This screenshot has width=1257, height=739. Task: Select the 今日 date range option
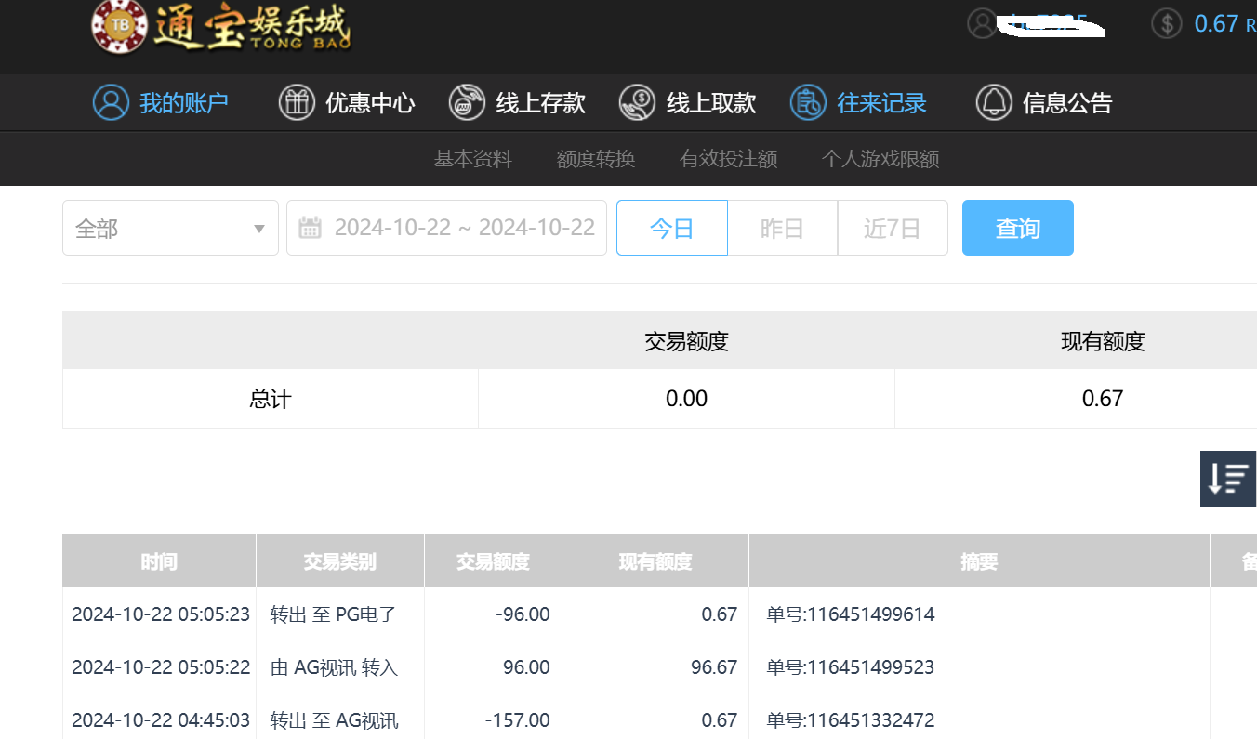(671, 228)
